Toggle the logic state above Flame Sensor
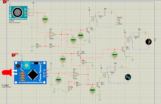The width and height of the screenshot is (161, 104). [13, 55]
